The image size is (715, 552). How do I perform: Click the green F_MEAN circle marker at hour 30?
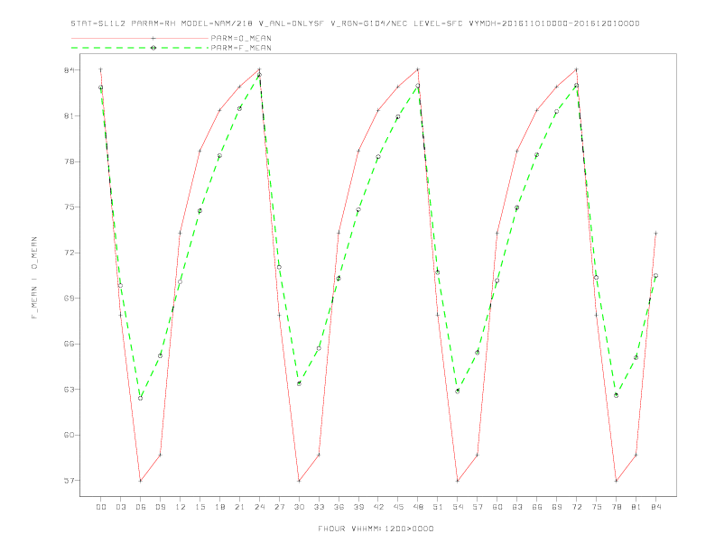(x=299, y=383)
